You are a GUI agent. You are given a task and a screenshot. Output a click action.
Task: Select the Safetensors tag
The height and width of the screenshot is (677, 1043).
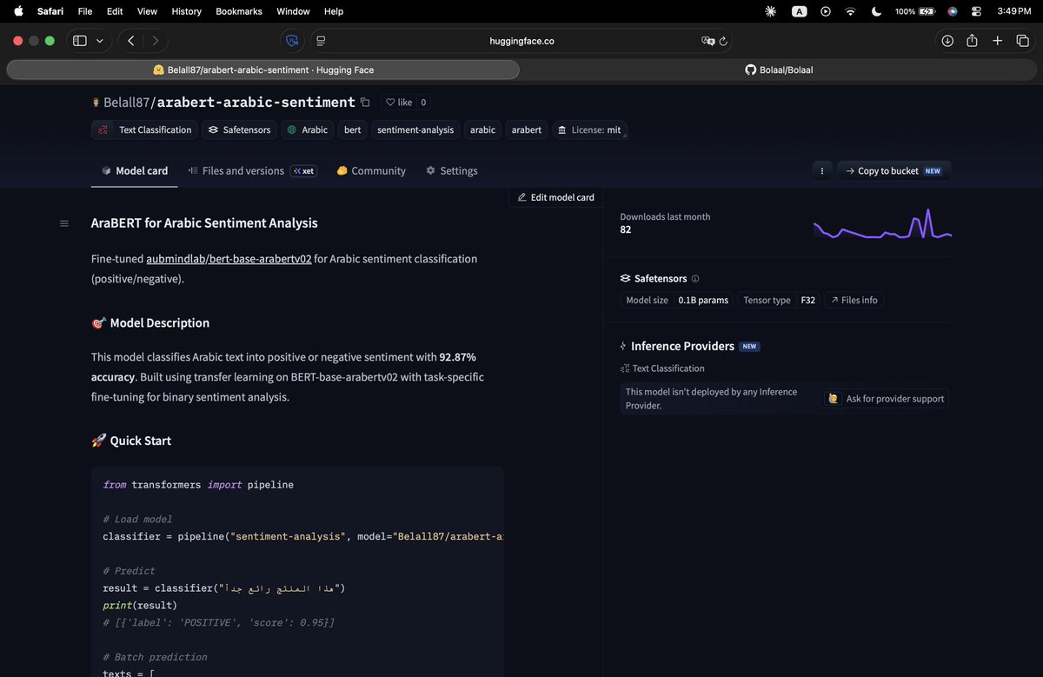tap(239, 129)
